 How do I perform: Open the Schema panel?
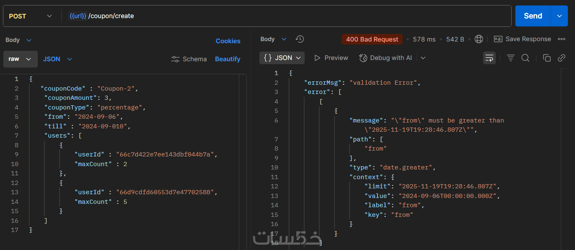(x=189, y=59)
